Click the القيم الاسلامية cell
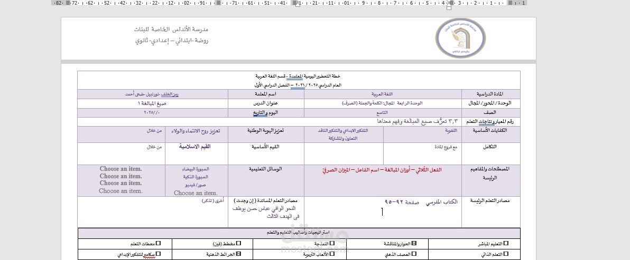Image resolution: width=630 pixels, height=260 pixels. point(196,154)
